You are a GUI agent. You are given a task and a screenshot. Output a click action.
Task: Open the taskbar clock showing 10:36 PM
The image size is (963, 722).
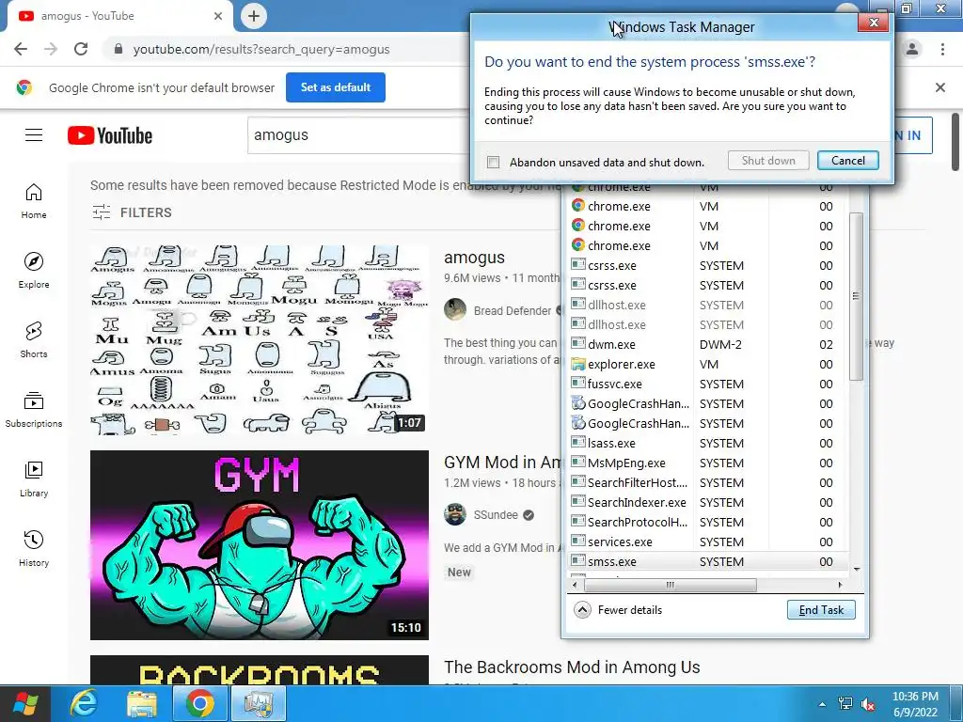915,704
